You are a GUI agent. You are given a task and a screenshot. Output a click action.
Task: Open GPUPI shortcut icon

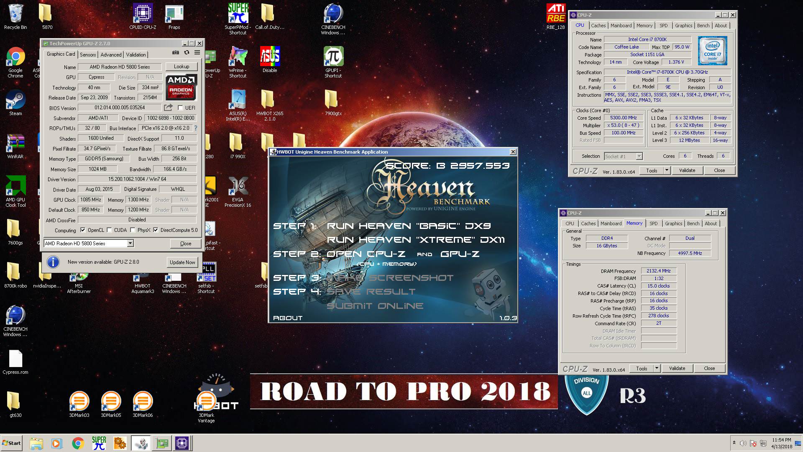coord(333,62)
